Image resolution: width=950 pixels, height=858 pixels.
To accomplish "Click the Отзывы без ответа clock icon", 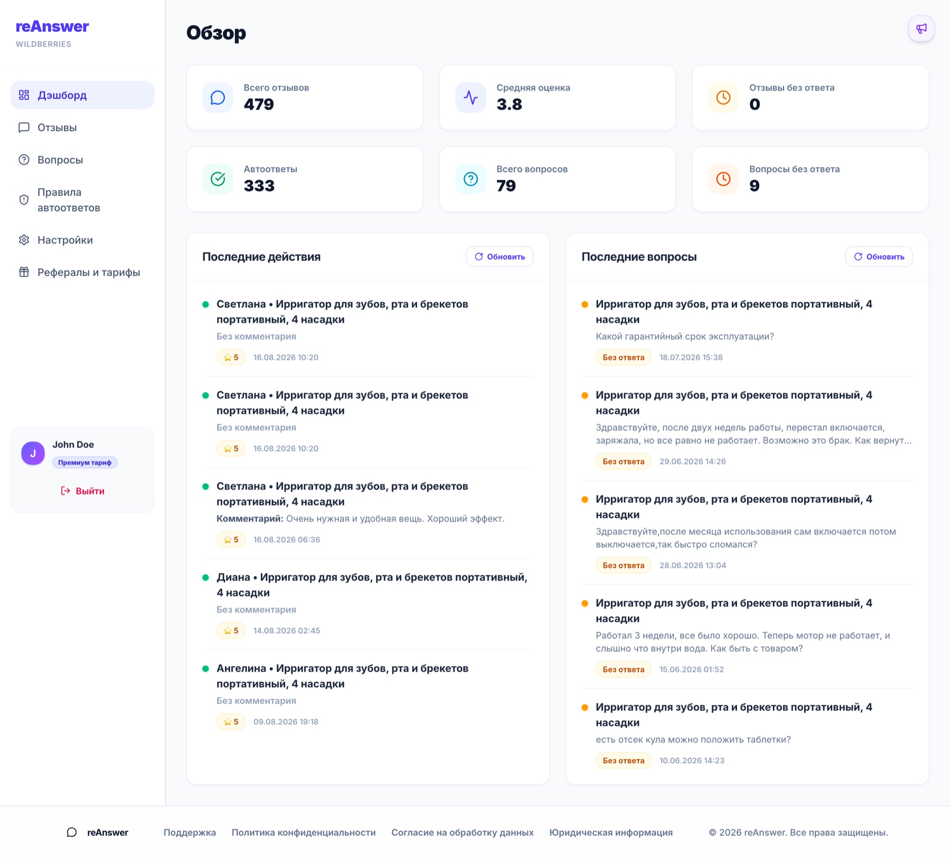I will point(723,97).
